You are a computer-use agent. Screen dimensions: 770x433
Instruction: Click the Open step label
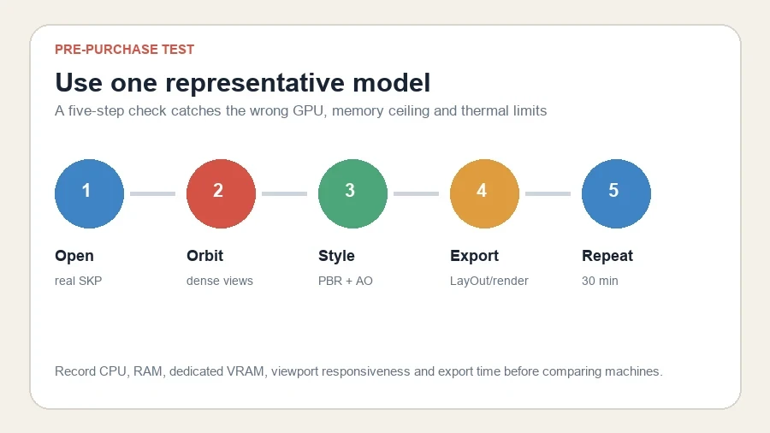pos(74,256)
